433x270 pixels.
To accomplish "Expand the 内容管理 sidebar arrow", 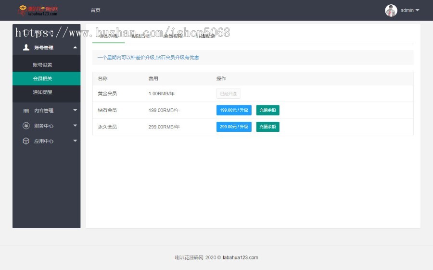I will click(75, 111).
